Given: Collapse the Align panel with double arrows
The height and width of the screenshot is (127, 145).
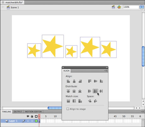Looking at the screenshot, I should [x=107, y=67].
